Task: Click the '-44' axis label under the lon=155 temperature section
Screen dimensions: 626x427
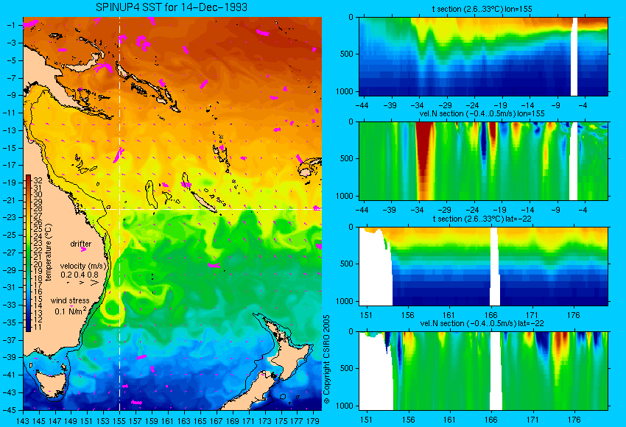Action: 362,105
